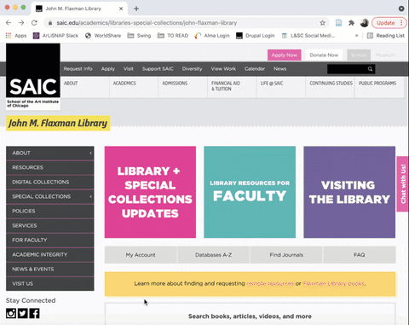
Task: Click the My Account button
Action: 141,255
